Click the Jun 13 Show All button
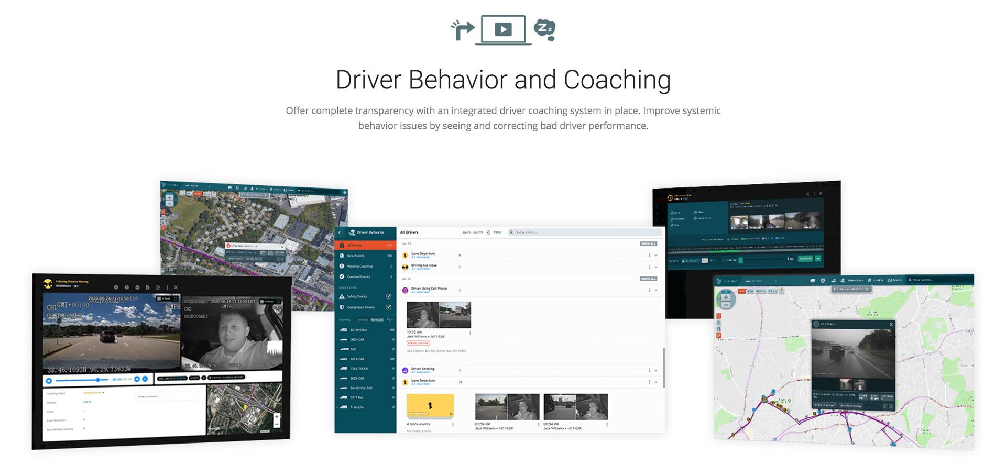 (x=648, y=244)
